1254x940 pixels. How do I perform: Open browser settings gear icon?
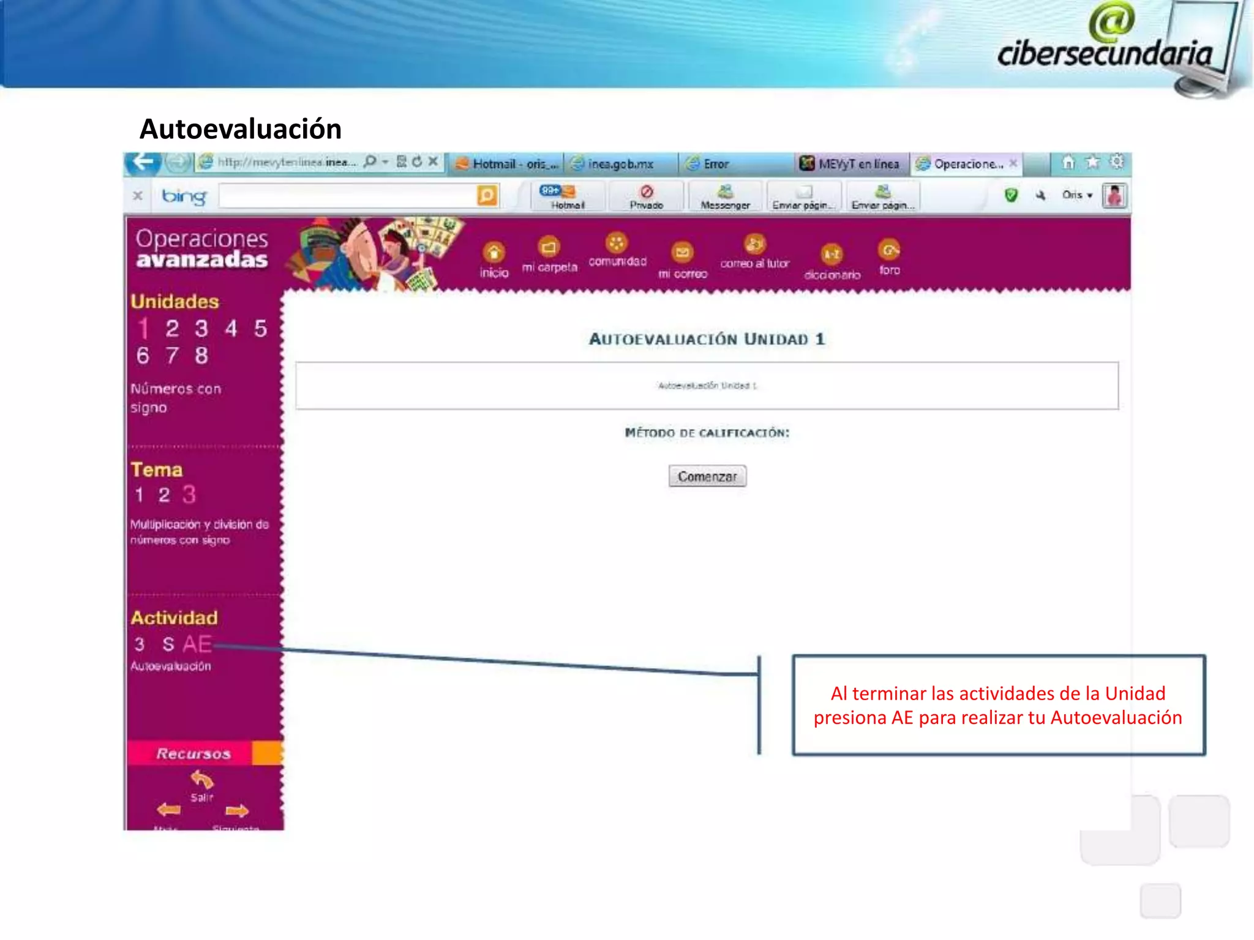point(1117,162)
